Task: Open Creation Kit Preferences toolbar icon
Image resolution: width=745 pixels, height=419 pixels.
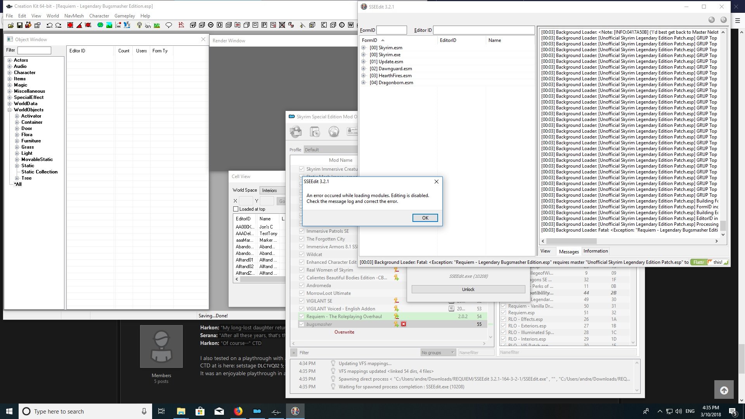Action: tap(37, 25)
